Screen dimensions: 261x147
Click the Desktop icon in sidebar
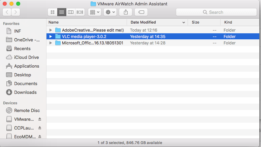coord(9,75)
